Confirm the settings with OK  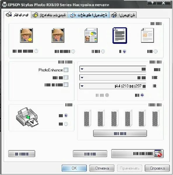tap(74, 168)
